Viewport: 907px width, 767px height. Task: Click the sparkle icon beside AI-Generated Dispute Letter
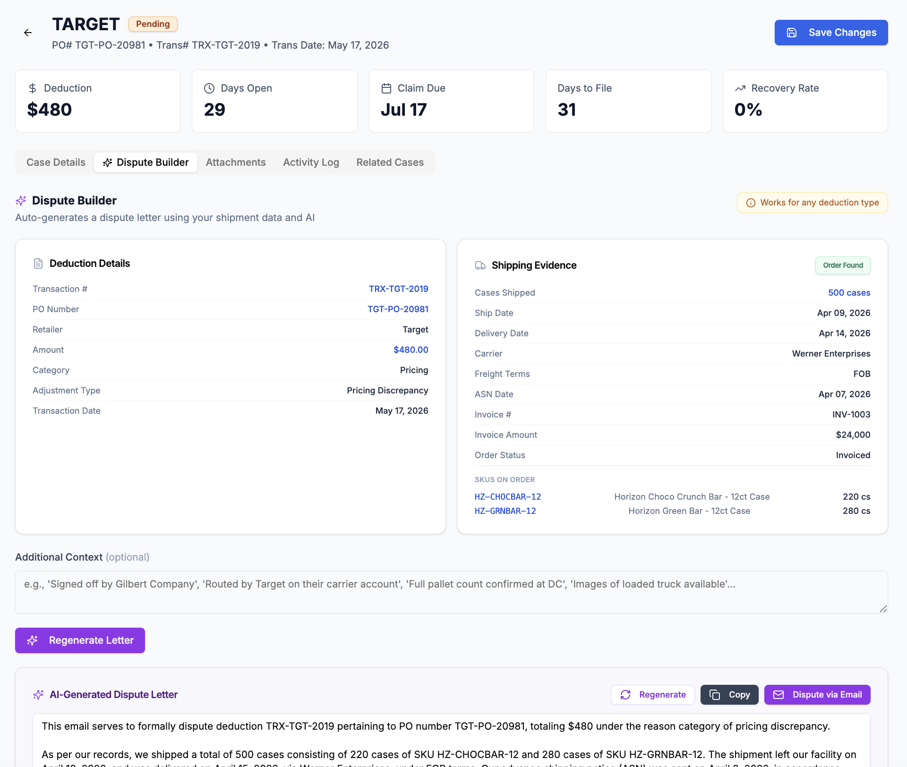[x=38, y=695]
